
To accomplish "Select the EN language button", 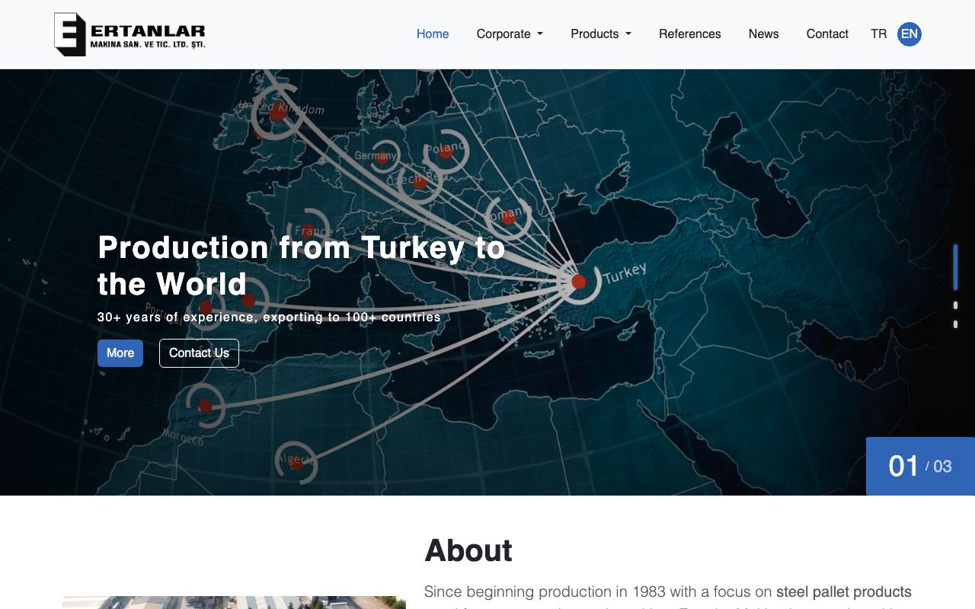I will coord(909,34).
